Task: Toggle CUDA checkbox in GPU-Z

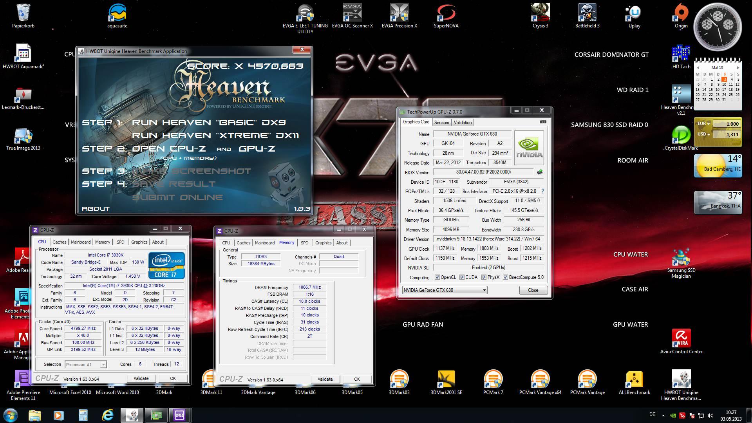Action: [462, 277]
